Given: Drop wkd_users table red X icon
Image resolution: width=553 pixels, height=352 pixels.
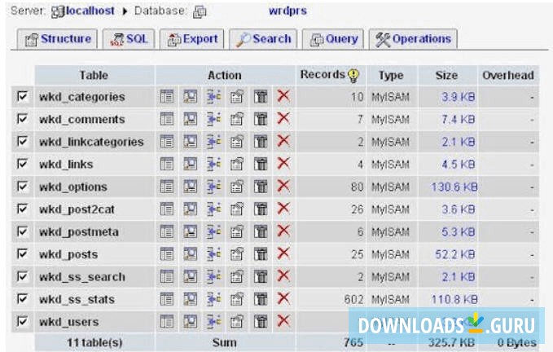Looking at the screenshot, I should tap(283, 321).
